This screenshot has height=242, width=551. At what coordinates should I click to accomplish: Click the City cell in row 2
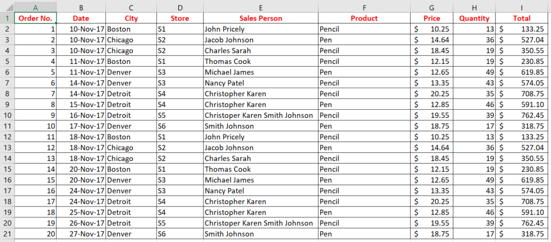pos(131,29)
